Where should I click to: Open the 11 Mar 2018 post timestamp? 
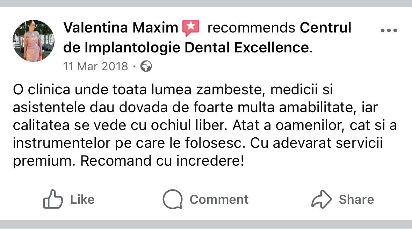pyautogui.click(x=96, y=66)
